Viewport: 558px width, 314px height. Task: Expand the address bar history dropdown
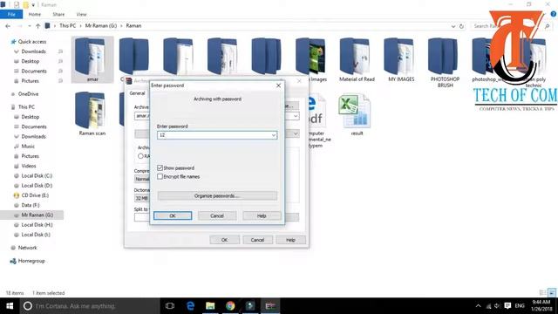[x=453, y=26]
